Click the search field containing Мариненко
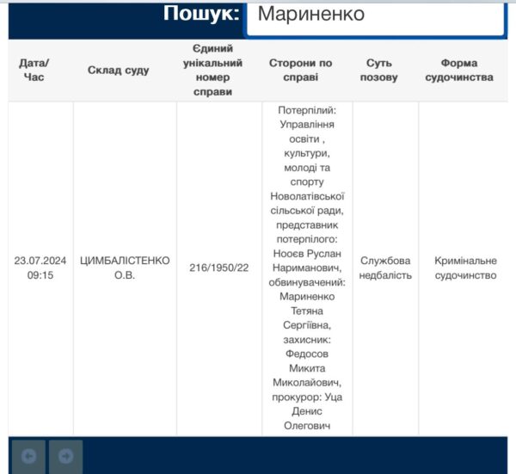This screenshot has height=474, width=516. [374, 15]
